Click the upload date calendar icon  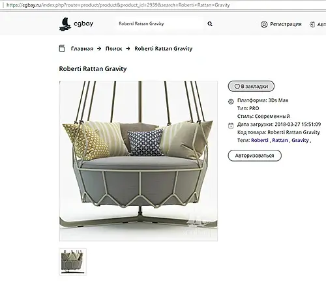[231, 126]
